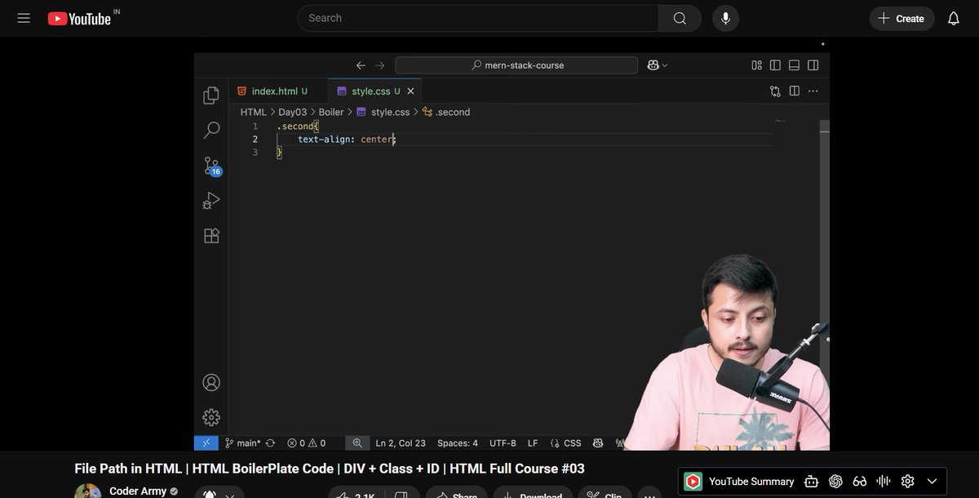The width and height of the screenshot is (979, 498).
Task: Open the ChatGPT icon in YouTube Summary bar
Action: [835, 481]
